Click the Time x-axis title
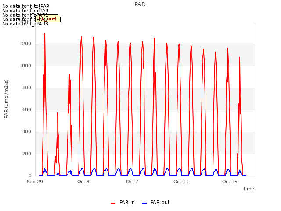 click(249, 189)
